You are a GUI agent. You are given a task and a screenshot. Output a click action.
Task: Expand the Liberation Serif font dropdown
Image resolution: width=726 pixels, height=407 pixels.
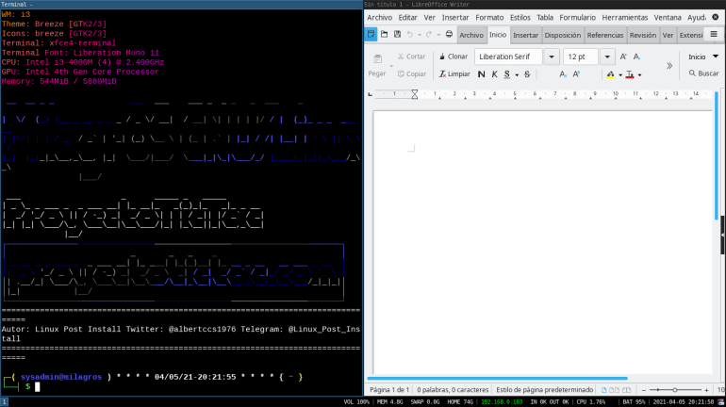pos(551,57)
